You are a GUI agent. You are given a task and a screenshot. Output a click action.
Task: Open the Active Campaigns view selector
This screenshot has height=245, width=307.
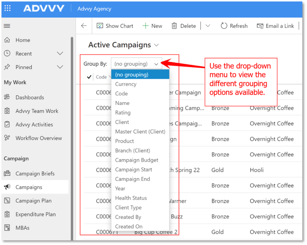(157, 45)
